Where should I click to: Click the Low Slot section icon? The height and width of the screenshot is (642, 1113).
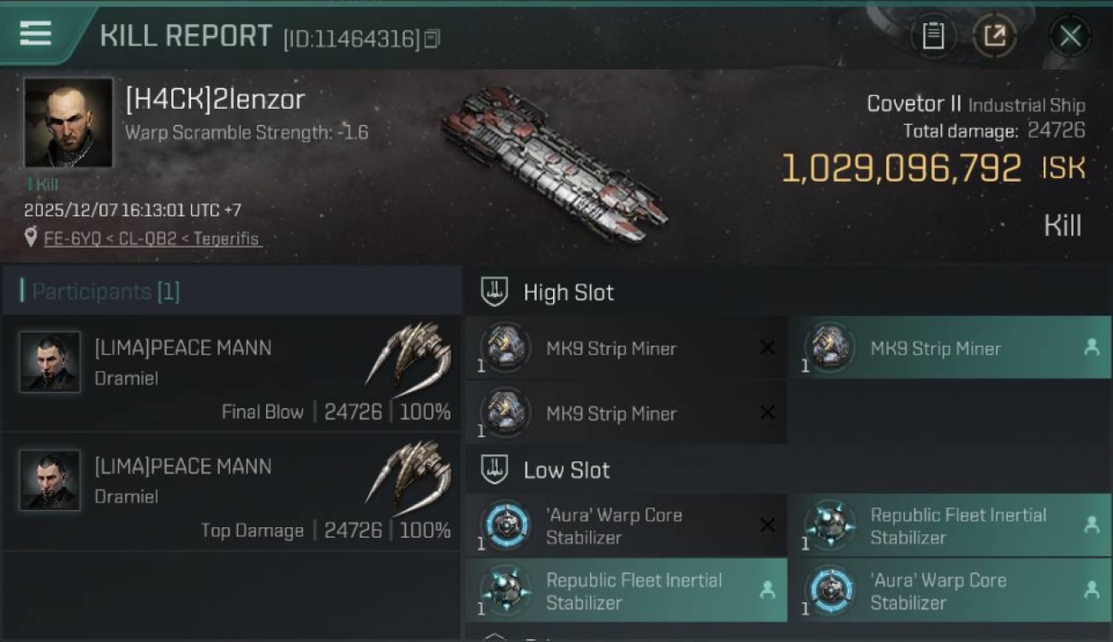tap(495, 469)
